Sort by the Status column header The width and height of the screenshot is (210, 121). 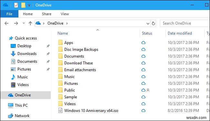147,33
